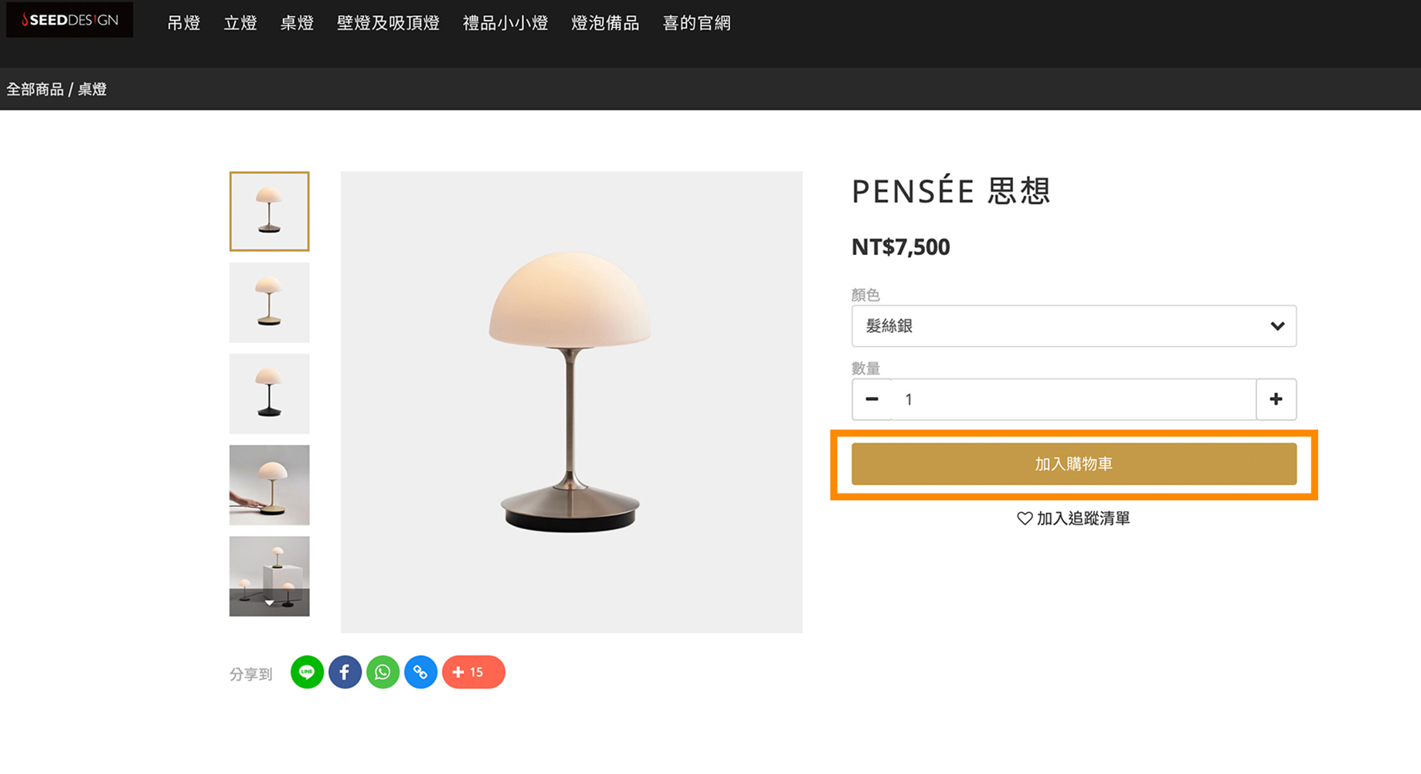Select the black base lamp thumbnail

269,394
